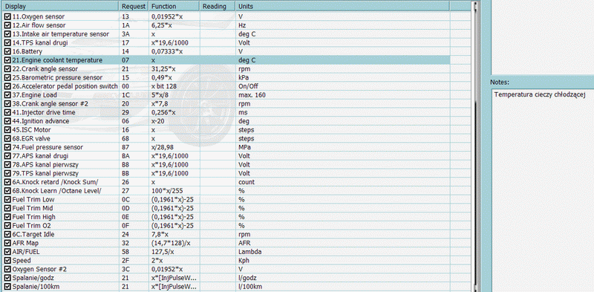594x292 pixels.
Task: Select the Fuel Trim Mid row
Action: (226, 209)
